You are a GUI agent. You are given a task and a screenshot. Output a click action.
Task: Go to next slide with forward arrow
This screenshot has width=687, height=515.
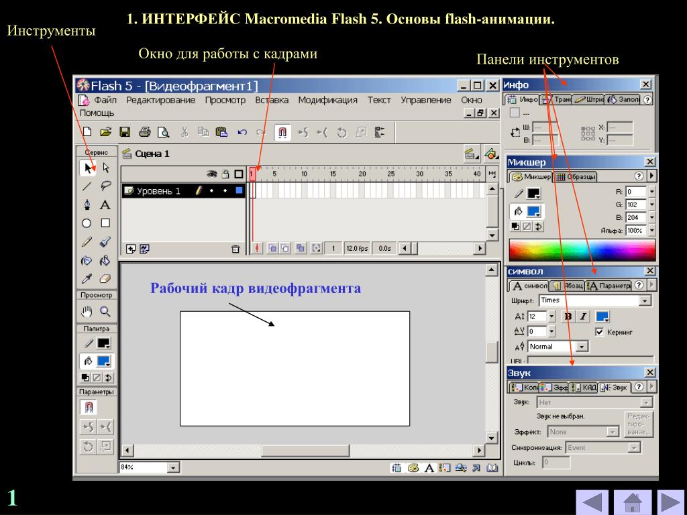(670, 502)
